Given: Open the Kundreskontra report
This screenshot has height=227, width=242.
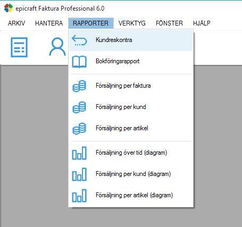Looking at the screenshot, I should (x=131, y=40).
